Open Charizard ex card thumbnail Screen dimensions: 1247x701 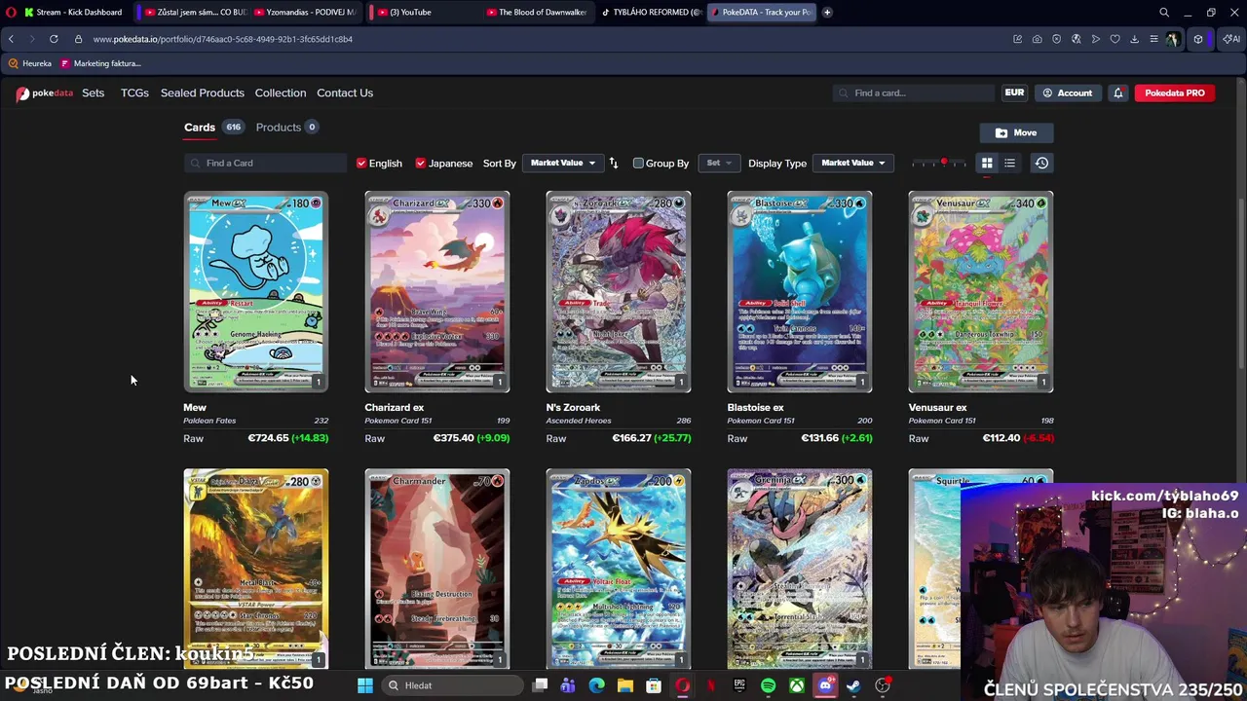(x=437, y=292)
